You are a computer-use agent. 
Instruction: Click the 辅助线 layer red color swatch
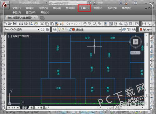click(x=74, y=29)
